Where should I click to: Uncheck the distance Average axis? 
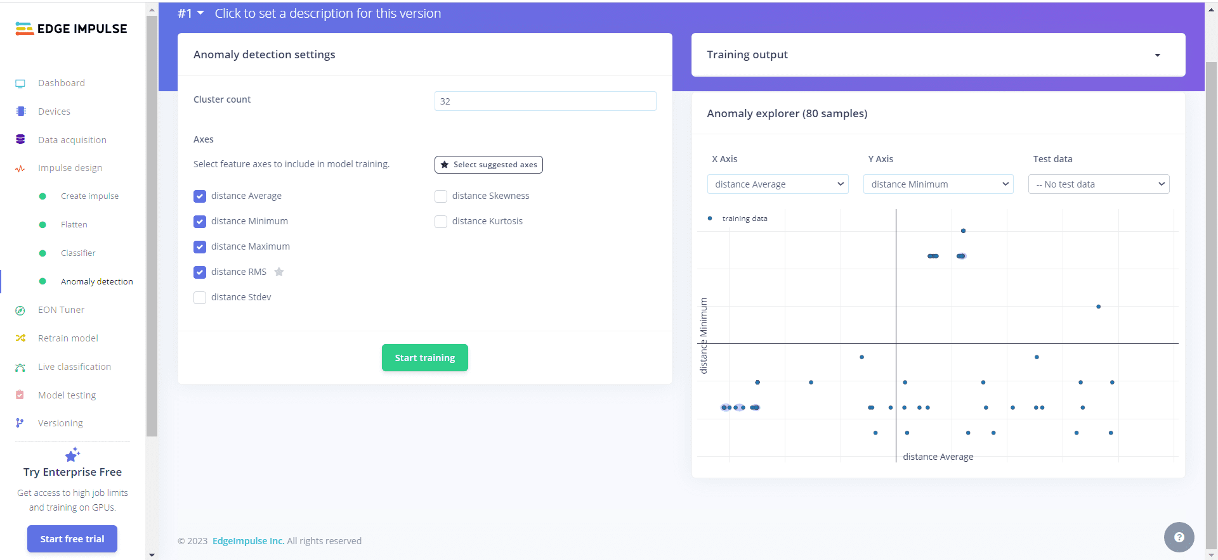[x=200, y=196]
